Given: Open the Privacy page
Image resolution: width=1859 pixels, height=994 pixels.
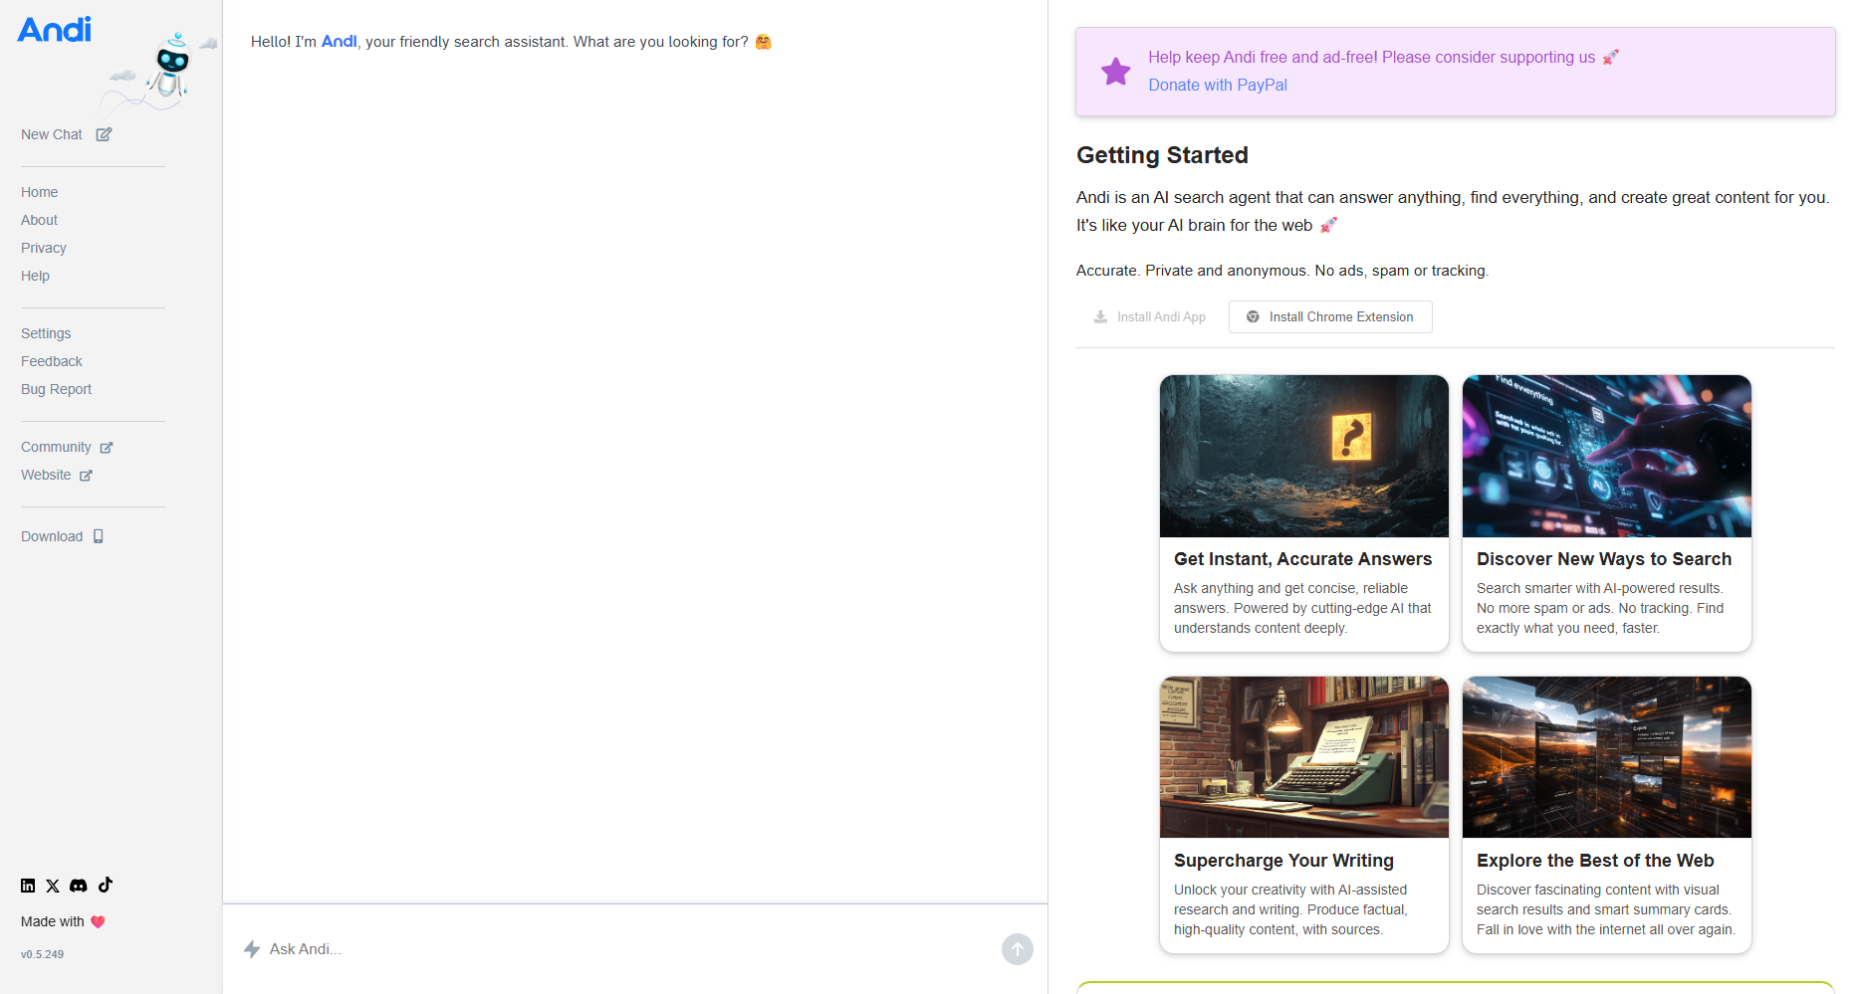Looking at the screenshot, I should coord(44,248).
